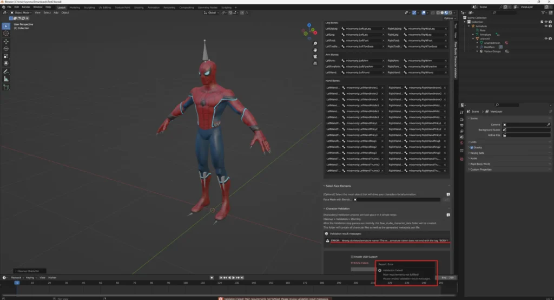Click the Add Cube tool icon
This screenshot has width=554, height=300.
tap(6, 87)
